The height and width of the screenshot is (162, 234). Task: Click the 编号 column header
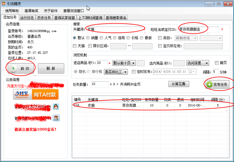(x=79, y=100)
